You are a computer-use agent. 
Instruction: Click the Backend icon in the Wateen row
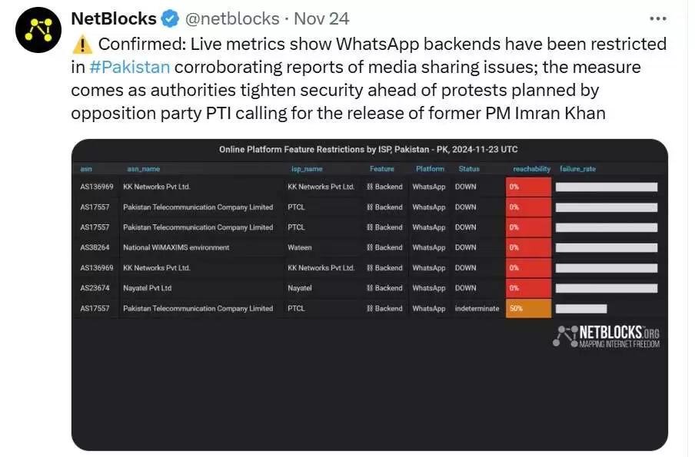pos(370,248)
